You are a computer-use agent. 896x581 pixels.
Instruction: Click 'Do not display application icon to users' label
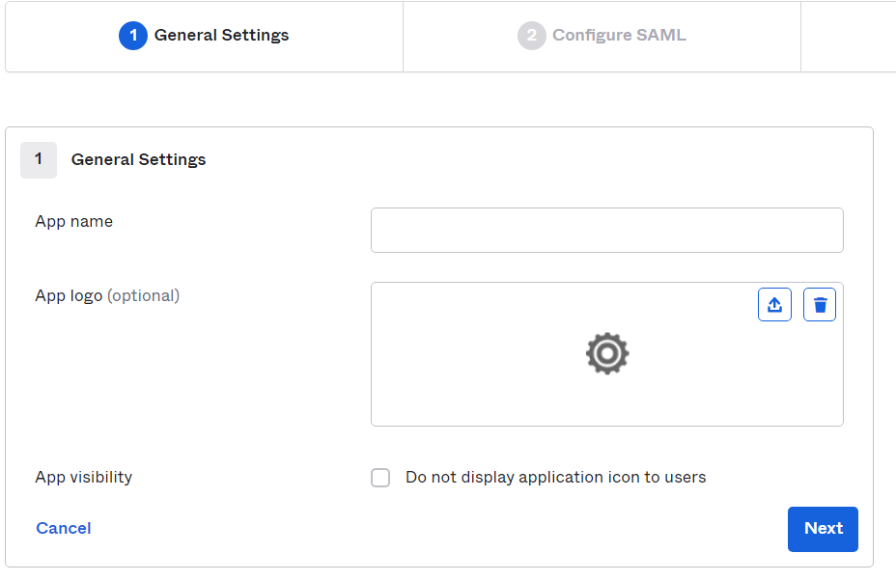555,477
